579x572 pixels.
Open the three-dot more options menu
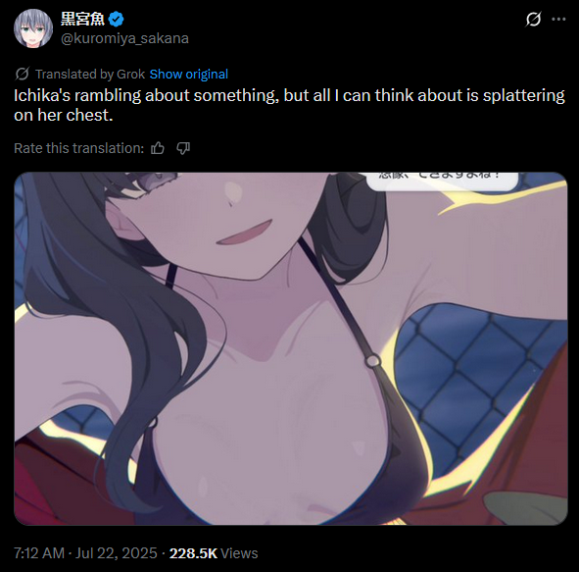(558, 20)
